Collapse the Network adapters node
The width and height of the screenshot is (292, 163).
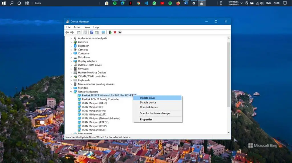(x=71, y=92)
